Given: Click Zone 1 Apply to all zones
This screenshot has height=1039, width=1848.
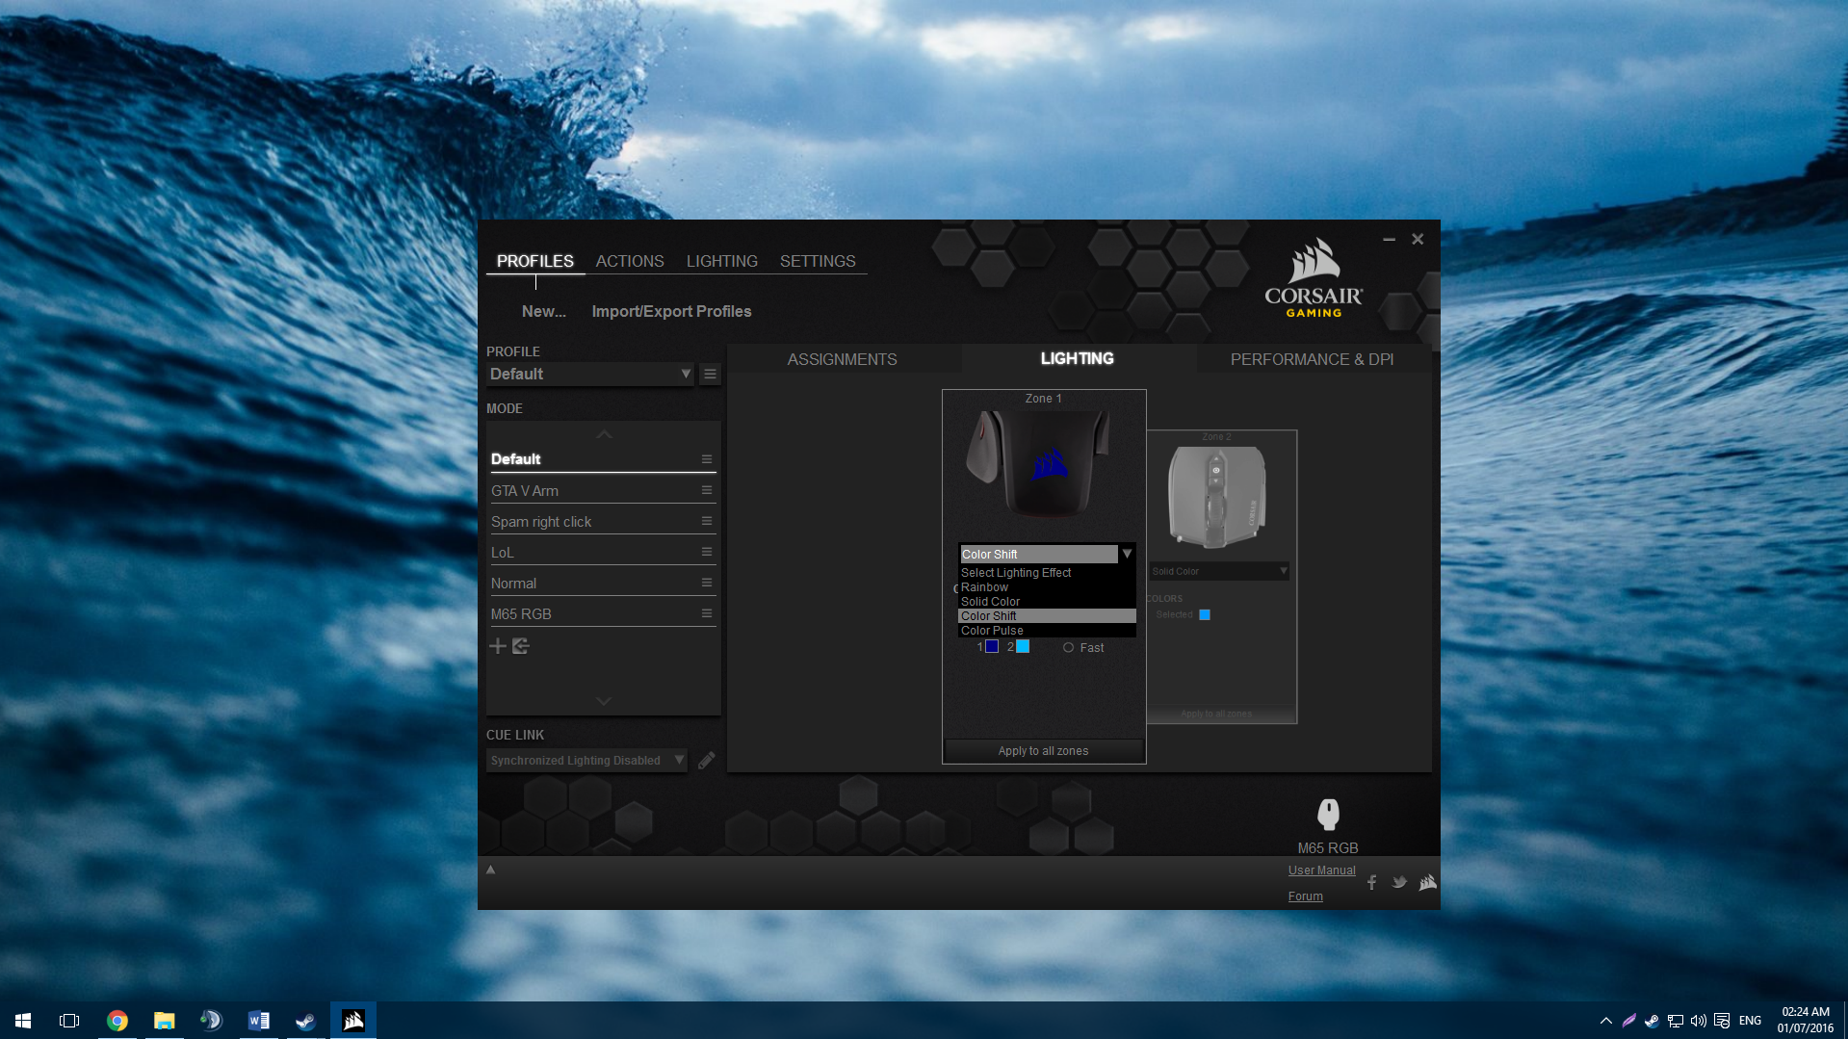Looking at the screenshot, I should 1044,751.
